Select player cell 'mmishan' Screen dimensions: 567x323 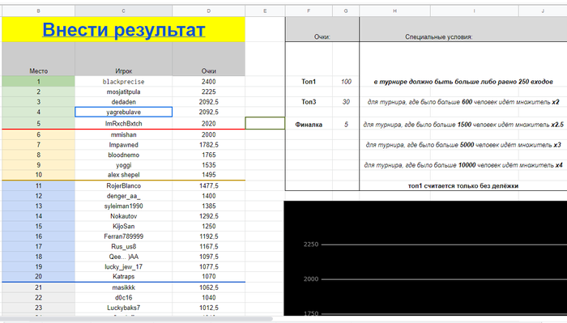(123, 134)
